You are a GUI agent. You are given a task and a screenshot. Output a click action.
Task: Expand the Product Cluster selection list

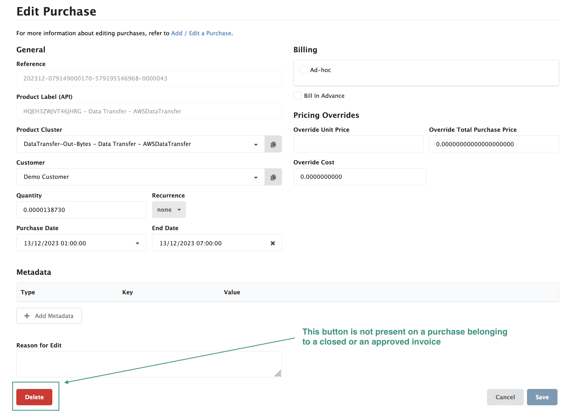tap(256, 144)
